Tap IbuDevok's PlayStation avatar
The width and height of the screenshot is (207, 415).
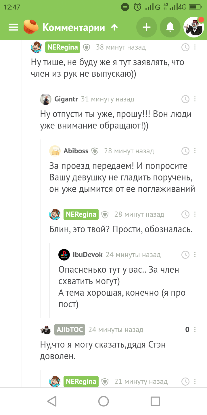point(64,255)
